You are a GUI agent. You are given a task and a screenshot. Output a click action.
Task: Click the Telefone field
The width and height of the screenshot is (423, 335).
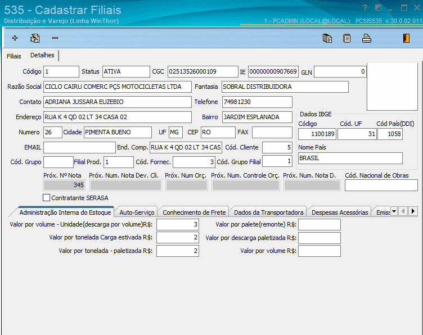pos(257,102)
